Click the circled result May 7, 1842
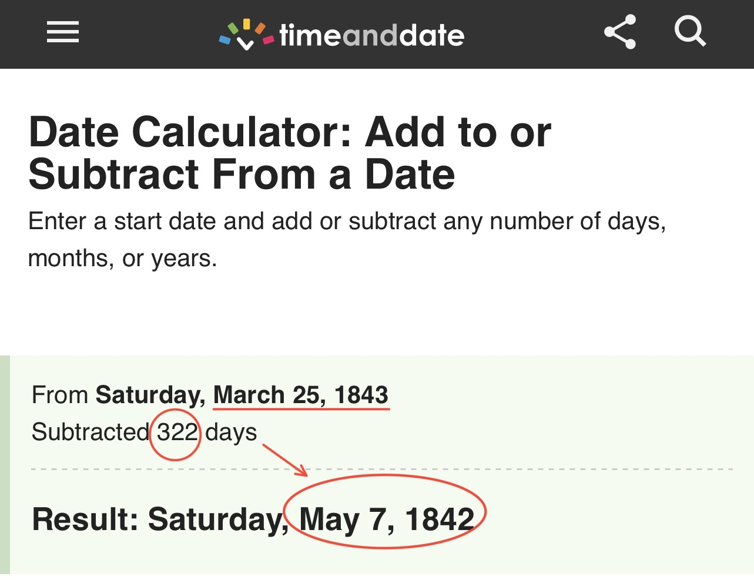 coord(386,519)
